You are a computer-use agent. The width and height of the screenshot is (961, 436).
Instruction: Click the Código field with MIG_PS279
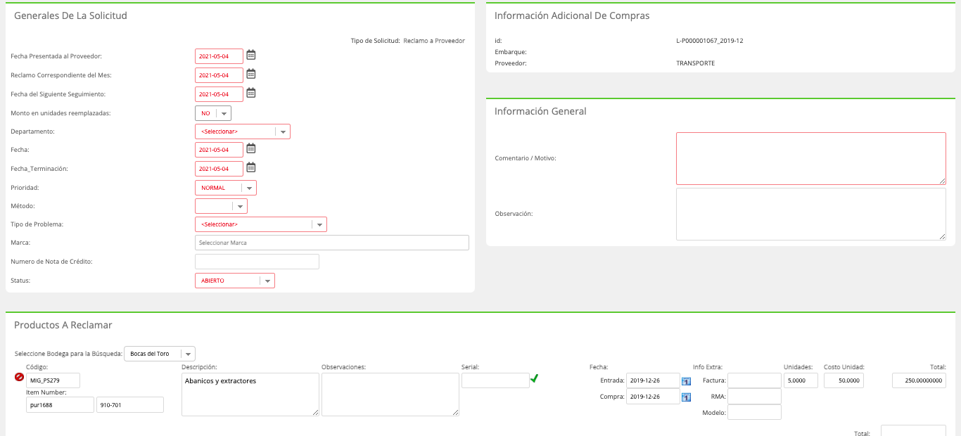point(53,380)
